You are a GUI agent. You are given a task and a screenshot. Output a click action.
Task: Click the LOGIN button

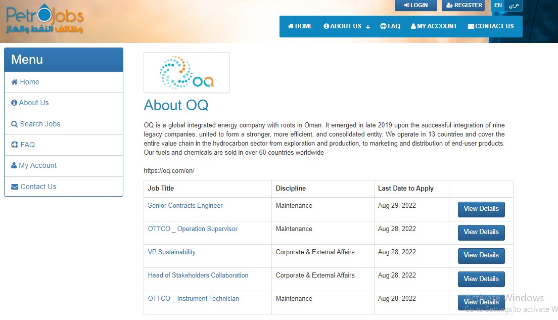[x=415, y=6]
